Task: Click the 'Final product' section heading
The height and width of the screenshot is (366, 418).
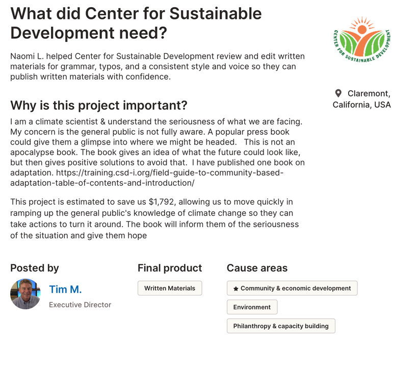Action: click(x=170, y=268)
